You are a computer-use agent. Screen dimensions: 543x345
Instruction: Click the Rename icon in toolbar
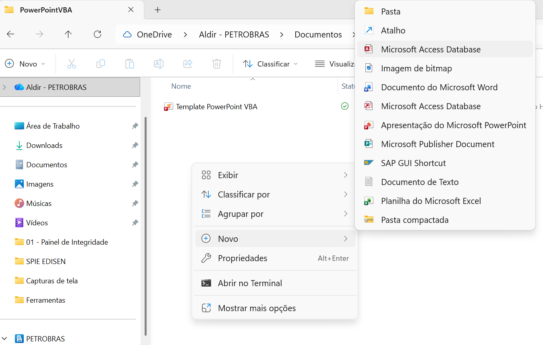158,64
